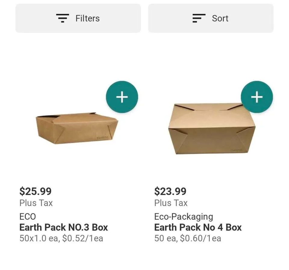This screenshot has height=270, width=289.
Task: Click the $25.99 price text
Action: (x=36, y=191)
